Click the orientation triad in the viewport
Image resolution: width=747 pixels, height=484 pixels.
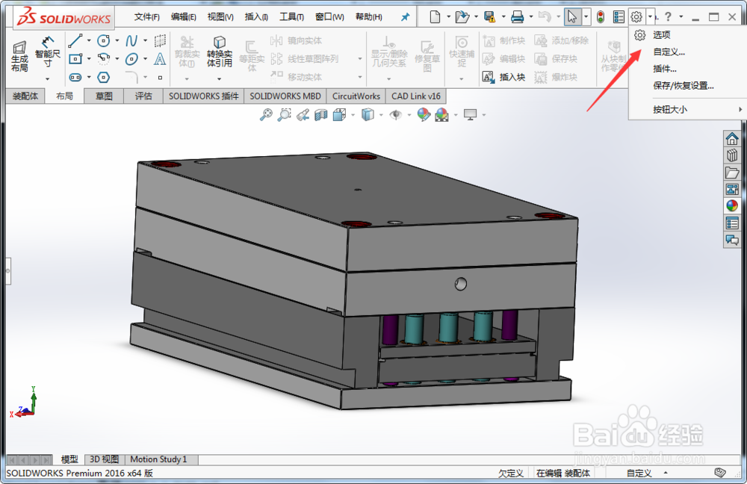25,403
